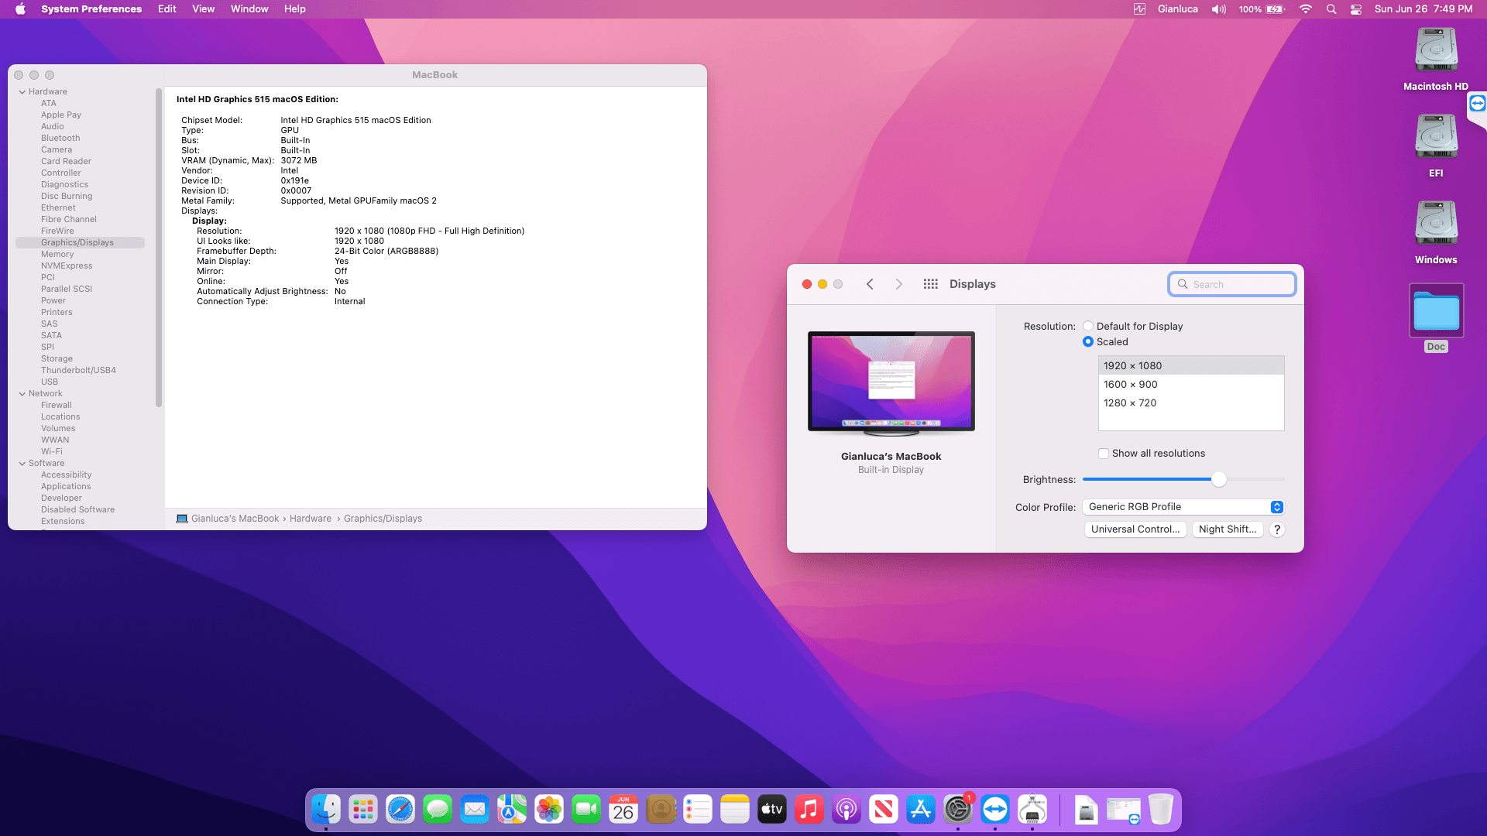Open Messages from the Dock
1487x836 pixels.
click(x=438, y=810)
